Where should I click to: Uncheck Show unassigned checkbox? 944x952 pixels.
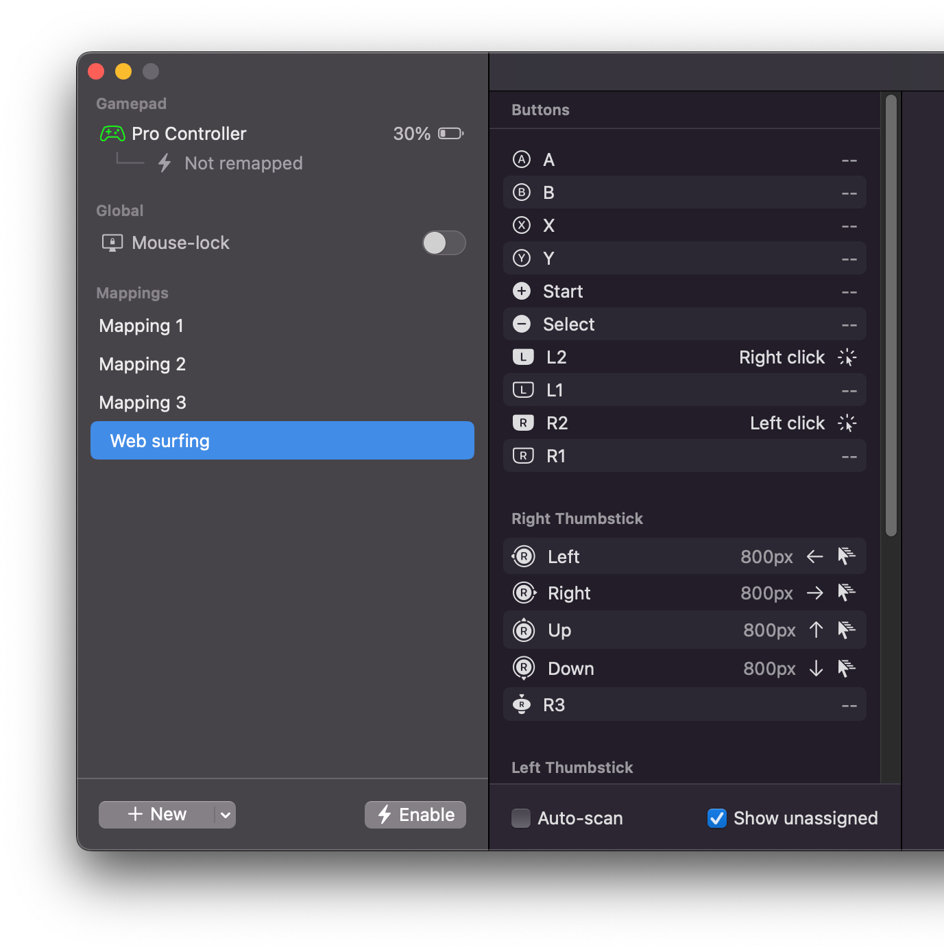pos(717,818)
